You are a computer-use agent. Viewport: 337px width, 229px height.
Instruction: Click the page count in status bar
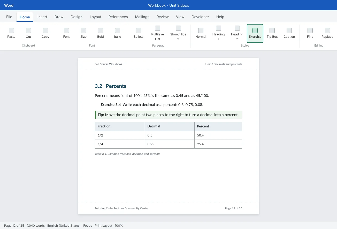pyautogui.click(x=14, y=226)
